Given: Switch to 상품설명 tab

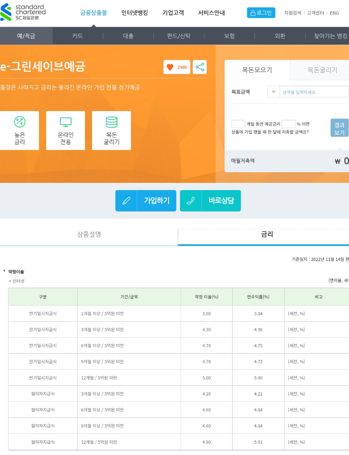Looking at the screenshot, I should coord(89,234).
